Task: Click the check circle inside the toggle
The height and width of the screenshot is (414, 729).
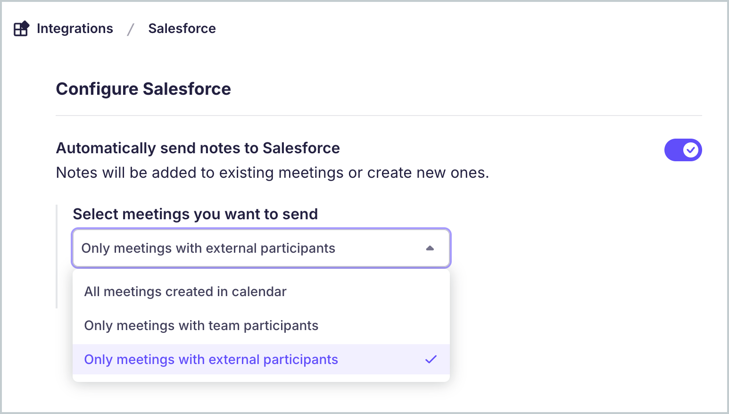Action: click(x=691, y=150)
